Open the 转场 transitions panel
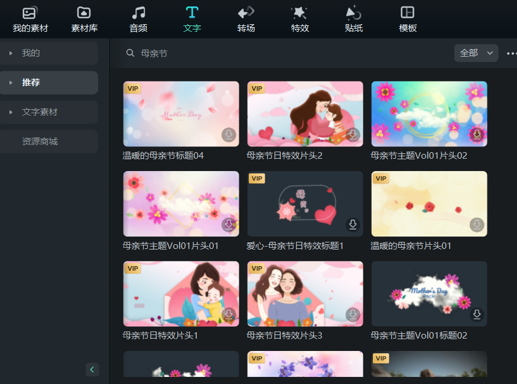The height and width of the screenshot is (384, 517). (x=246, y=19)
